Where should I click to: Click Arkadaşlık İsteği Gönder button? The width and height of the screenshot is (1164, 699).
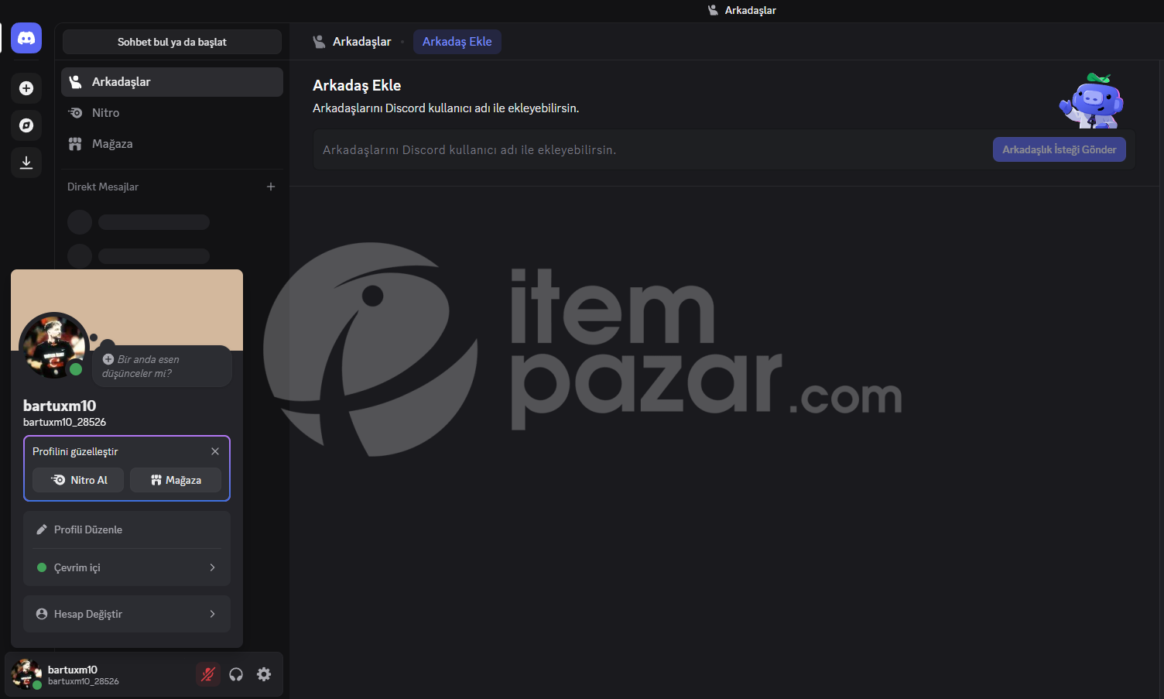(1060, 149)
